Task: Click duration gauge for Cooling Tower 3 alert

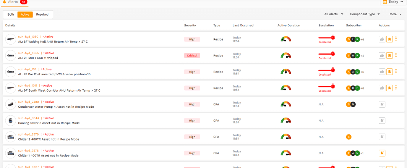Action: (x=286, y=120)
